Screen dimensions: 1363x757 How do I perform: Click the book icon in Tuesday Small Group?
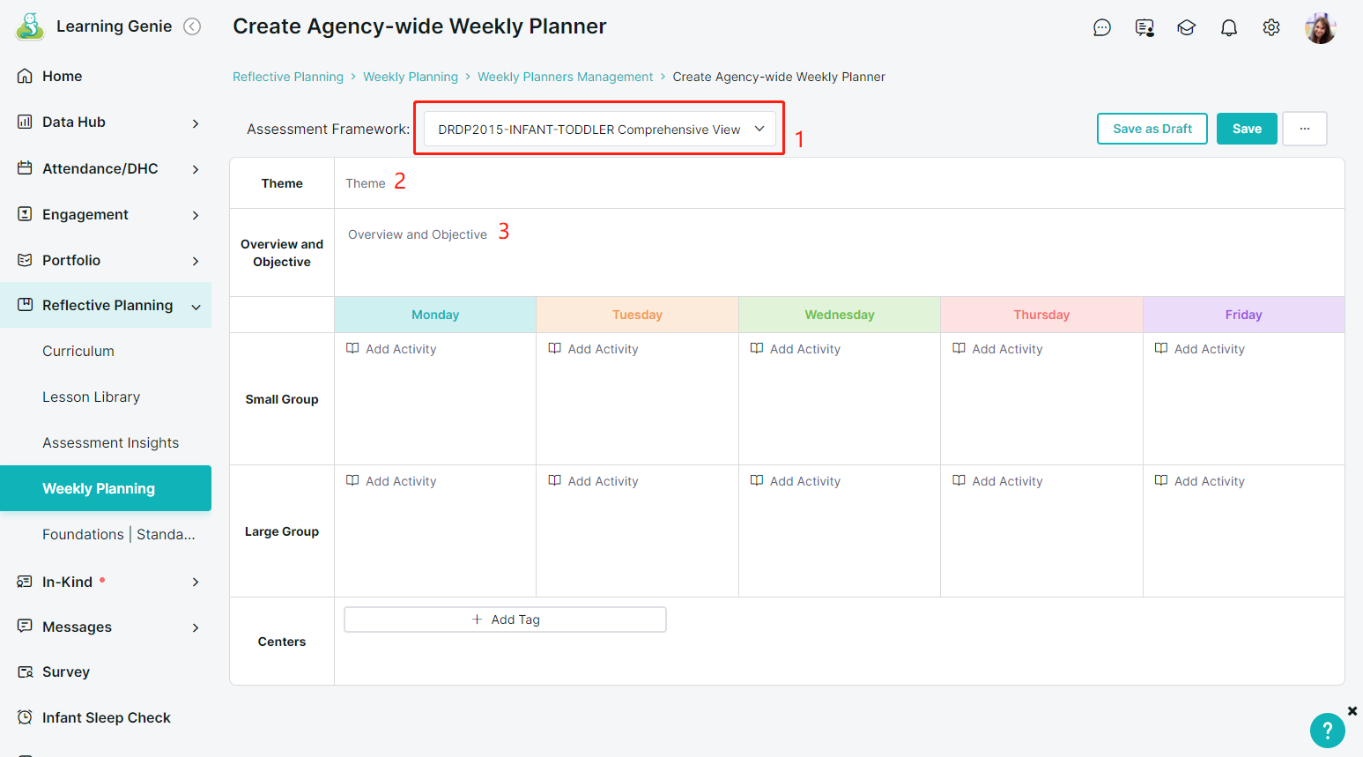554,349
